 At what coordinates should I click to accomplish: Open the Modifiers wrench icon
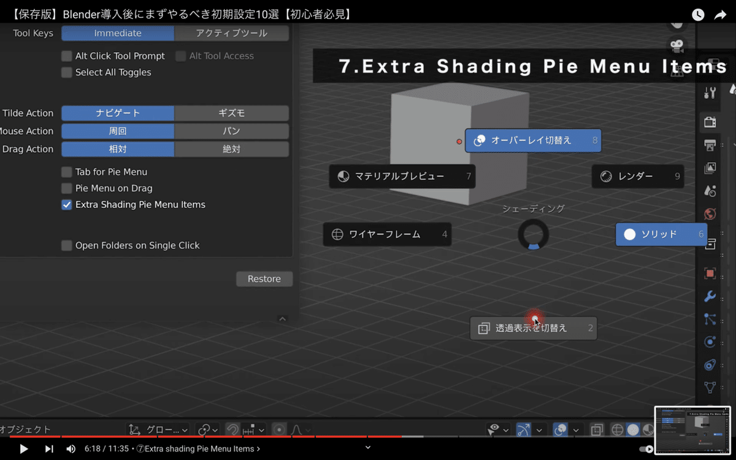[710, 297]
